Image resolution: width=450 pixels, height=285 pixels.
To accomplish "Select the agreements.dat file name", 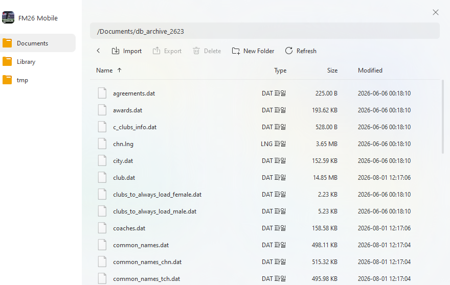I will pyautogui.click(x=134, y=93).
